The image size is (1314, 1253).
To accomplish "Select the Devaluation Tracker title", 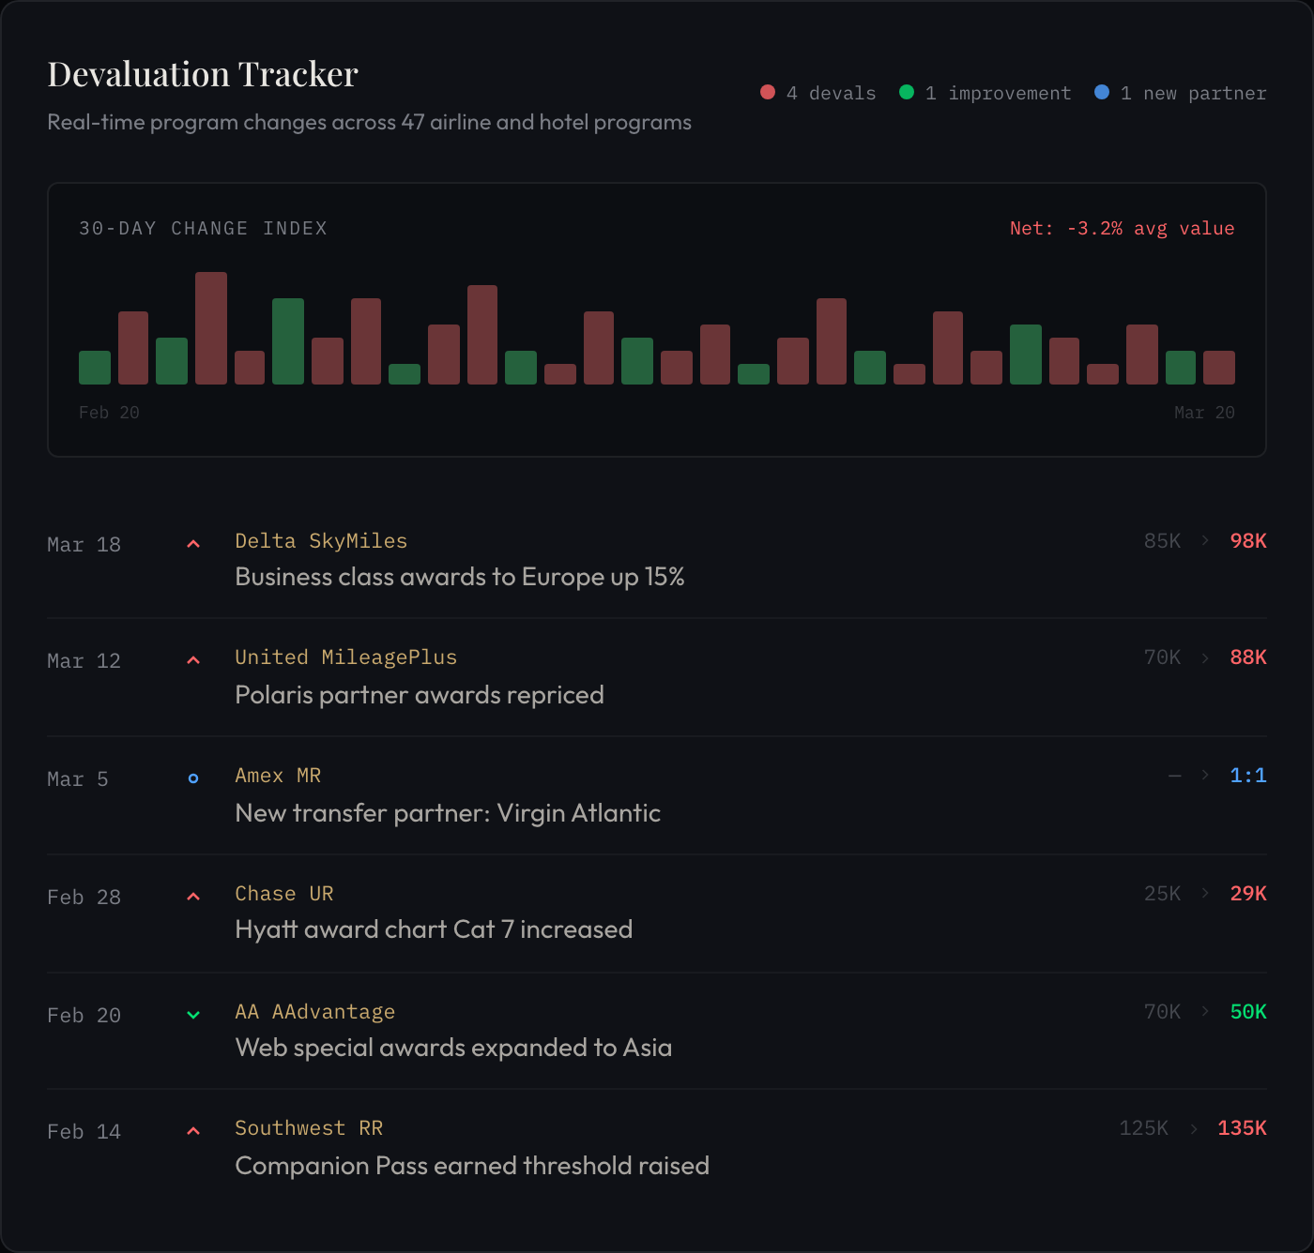I will pos(202,73).
